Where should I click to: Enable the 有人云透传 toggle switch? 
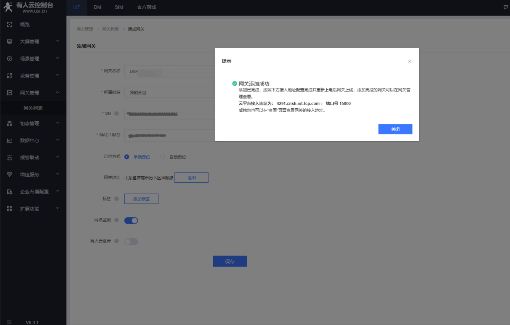(131, 241)
